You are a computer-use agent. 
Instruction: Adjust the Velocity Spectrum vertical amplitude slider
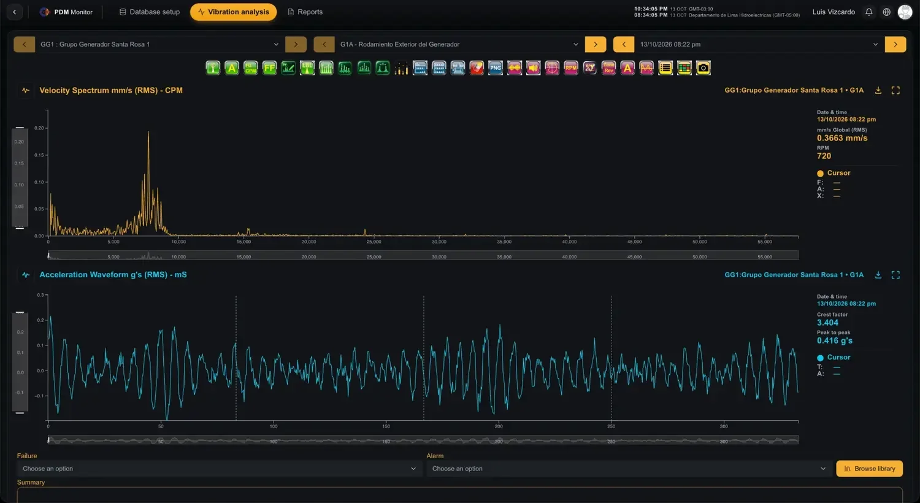(20, 178)
